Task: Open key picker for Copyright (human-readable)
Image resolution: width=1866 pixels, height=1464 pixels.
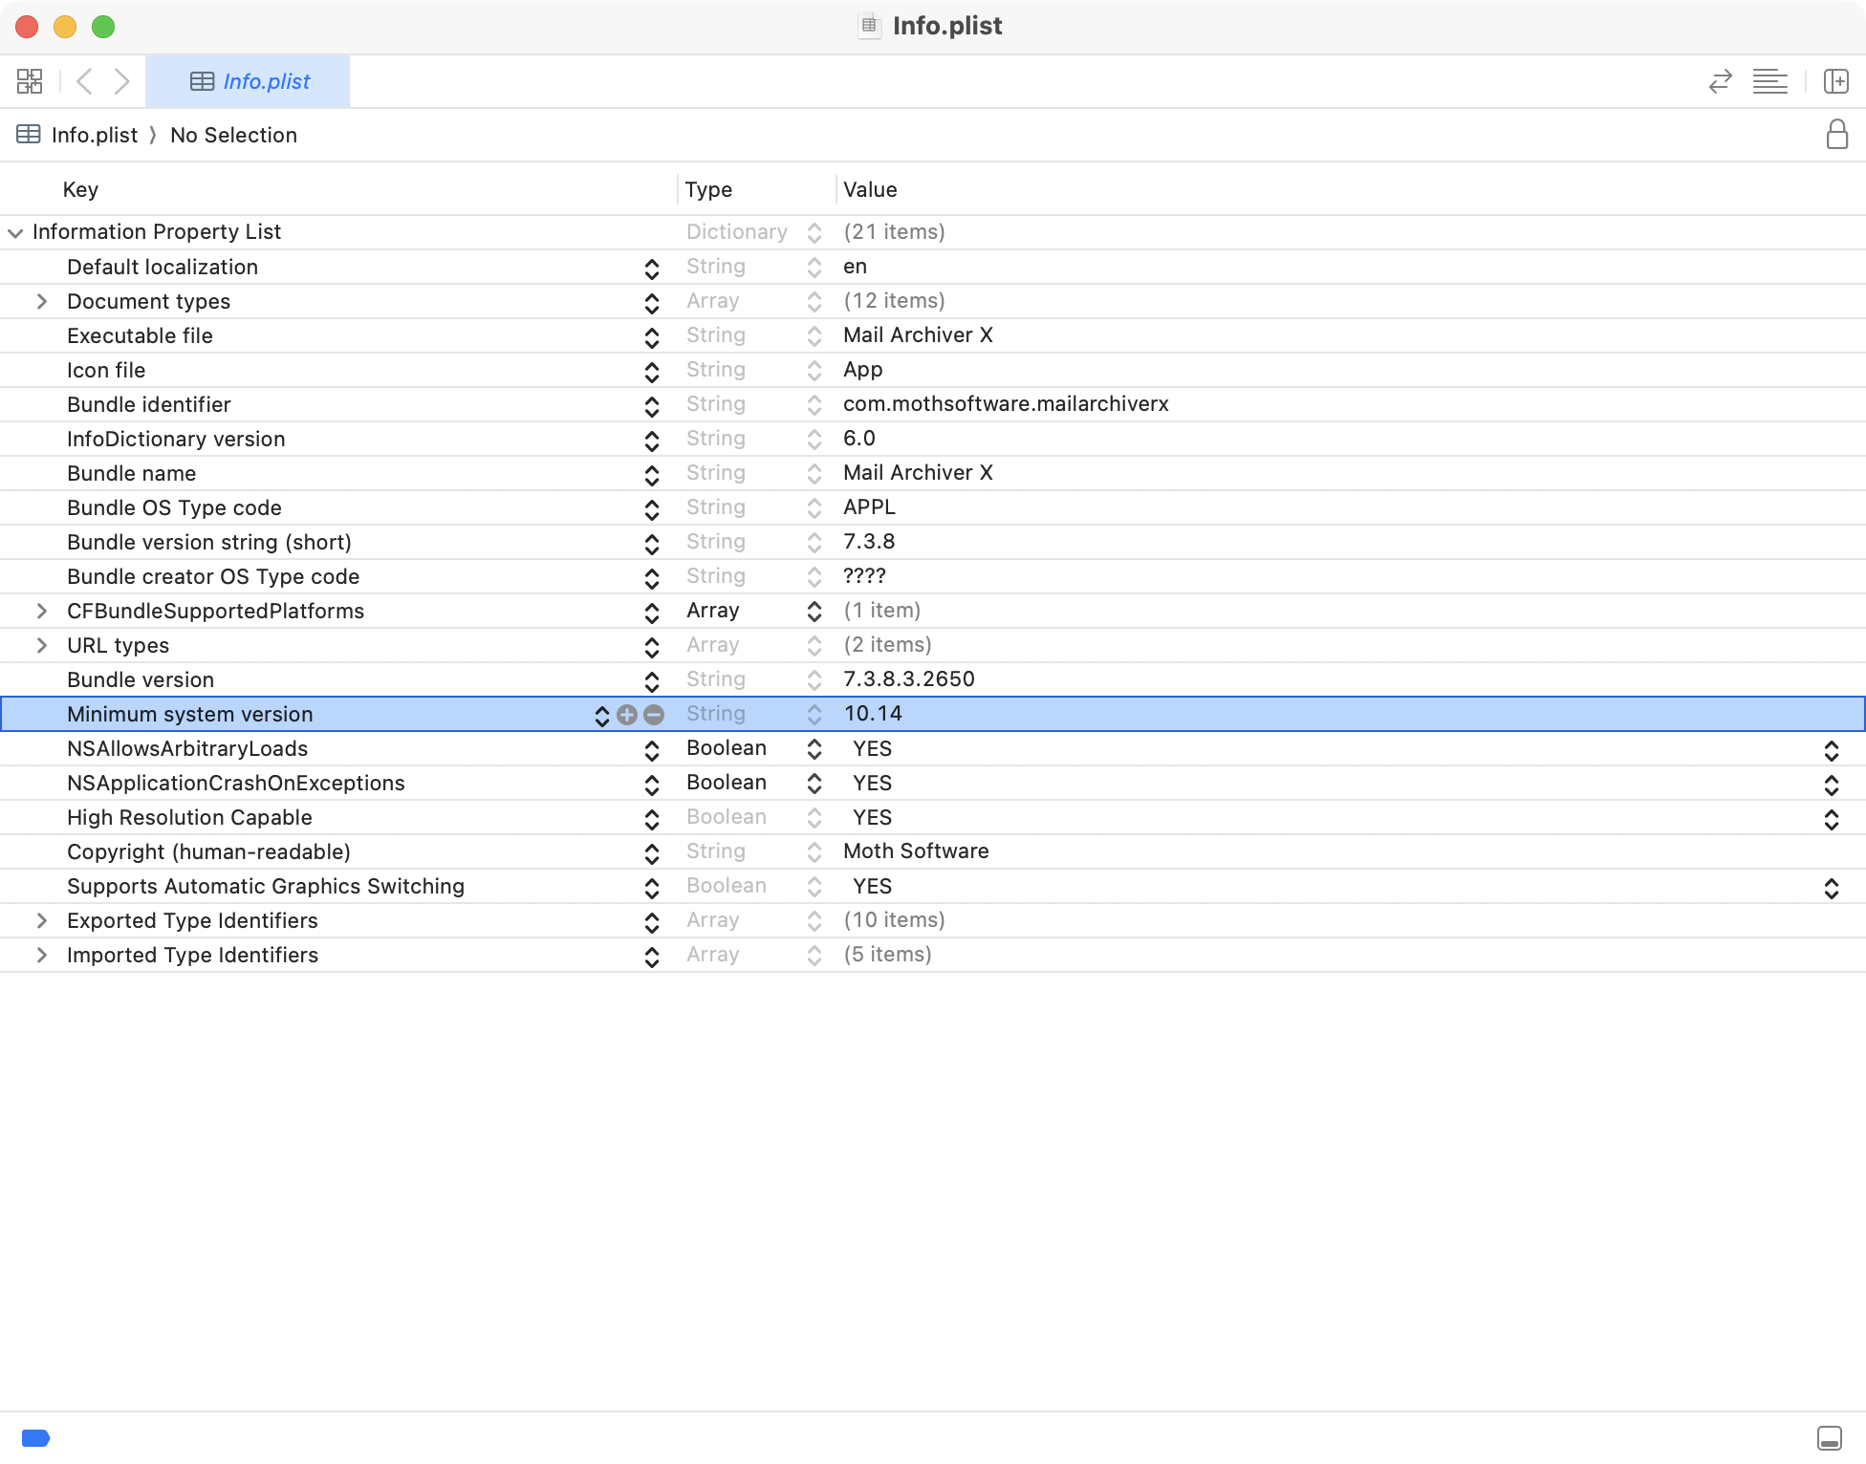Action: (652, 853)
